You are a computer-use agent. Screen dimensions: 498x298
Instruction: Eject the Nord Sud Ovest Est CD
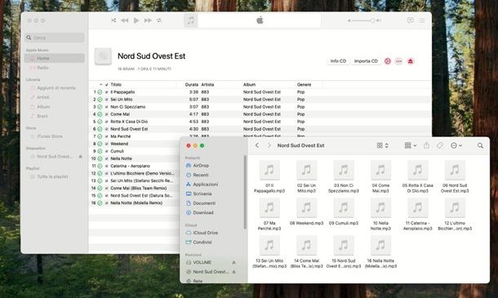pyautogui.click(x=411, y=61)
